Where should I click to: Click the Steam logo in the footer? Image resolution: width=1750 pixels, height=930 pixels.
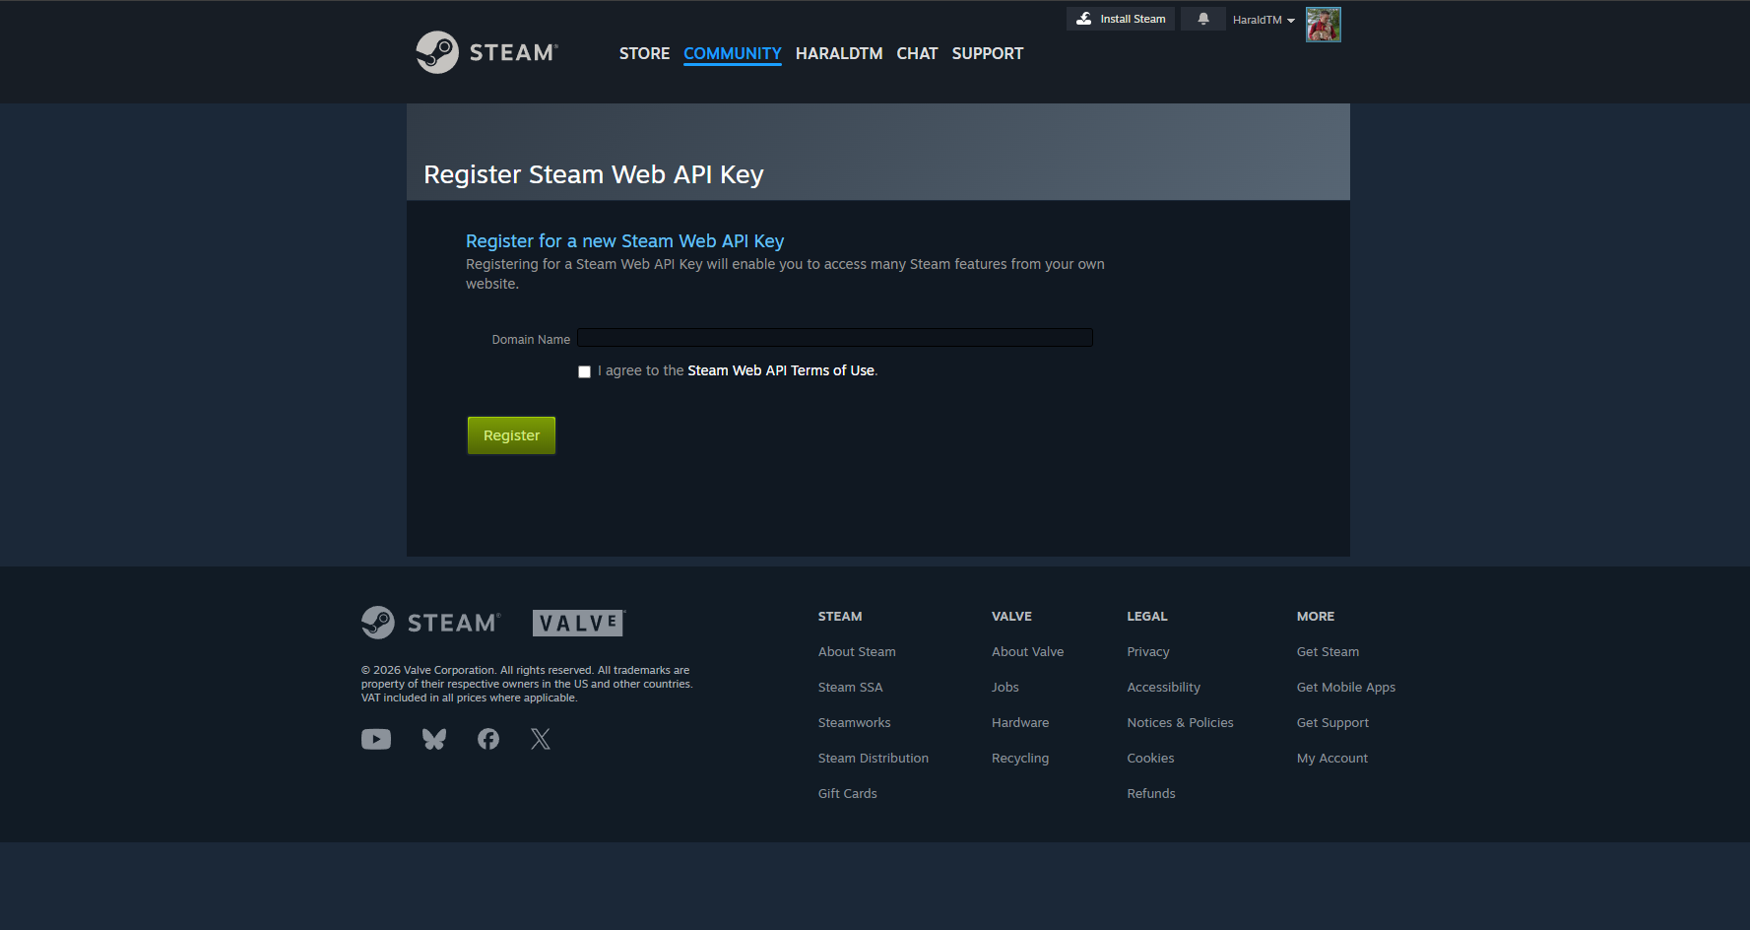(430, 622)
